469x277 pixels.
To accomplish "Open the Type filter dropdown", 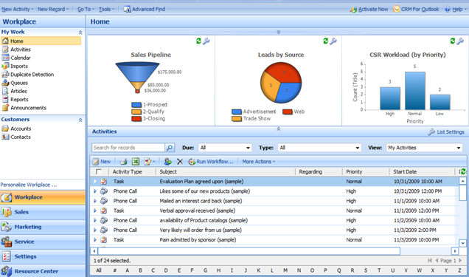I will 319,148.
